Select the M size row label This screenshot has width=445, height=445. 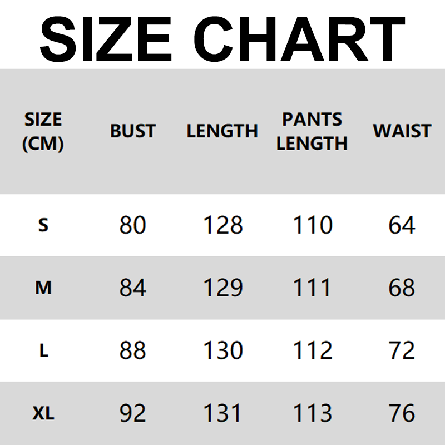[x=43, y=288]
